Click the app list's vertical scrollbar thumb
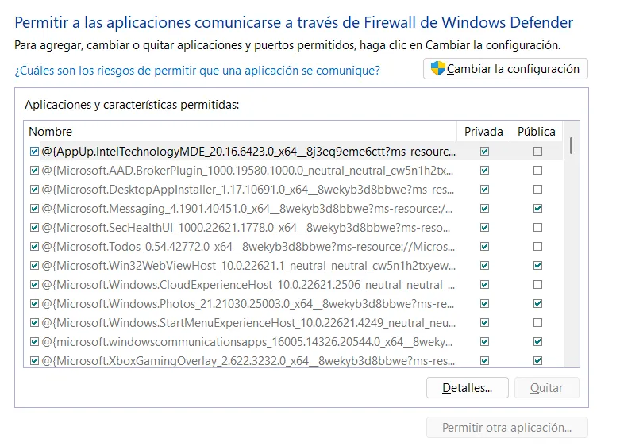 tap(571, 145)
